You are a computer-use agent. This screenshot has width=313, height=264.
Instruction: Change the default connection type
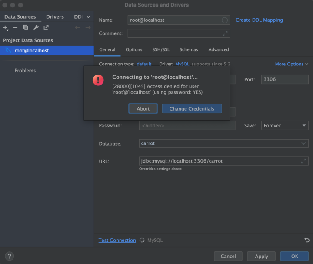(144, 64)
